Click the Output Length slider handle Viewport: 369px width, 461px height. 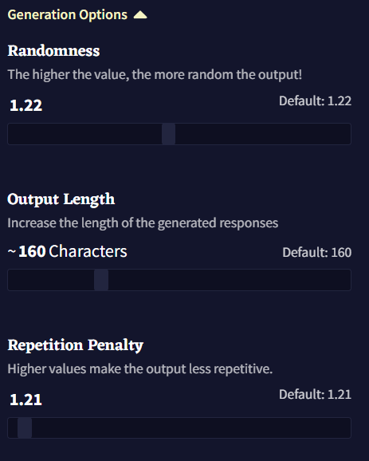tap(101, 280)
